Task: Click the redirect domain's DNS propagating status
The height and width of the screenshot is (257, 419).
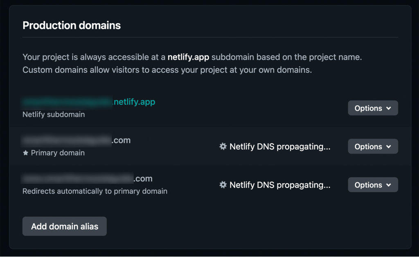Action: 279,185
